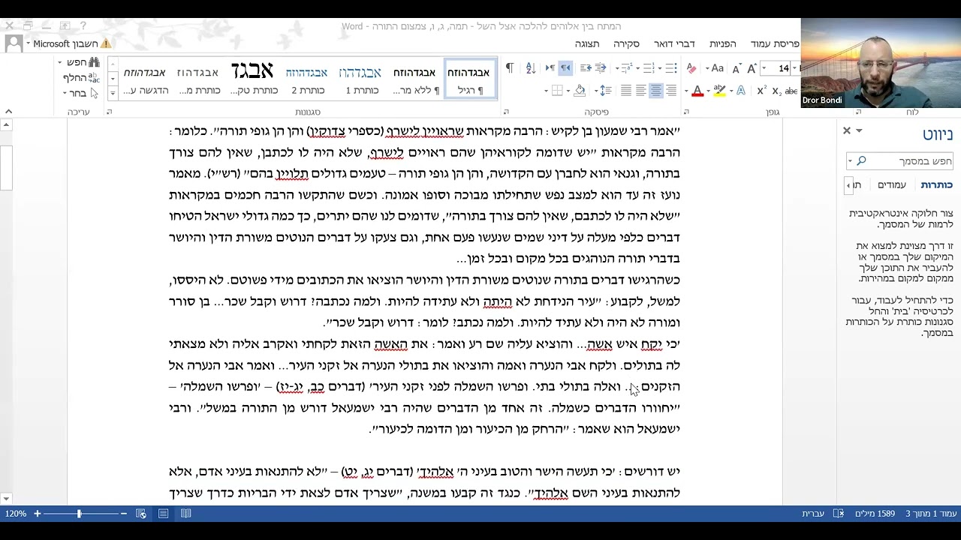Sort text with the A-Z sort icon

coord(531,67)
